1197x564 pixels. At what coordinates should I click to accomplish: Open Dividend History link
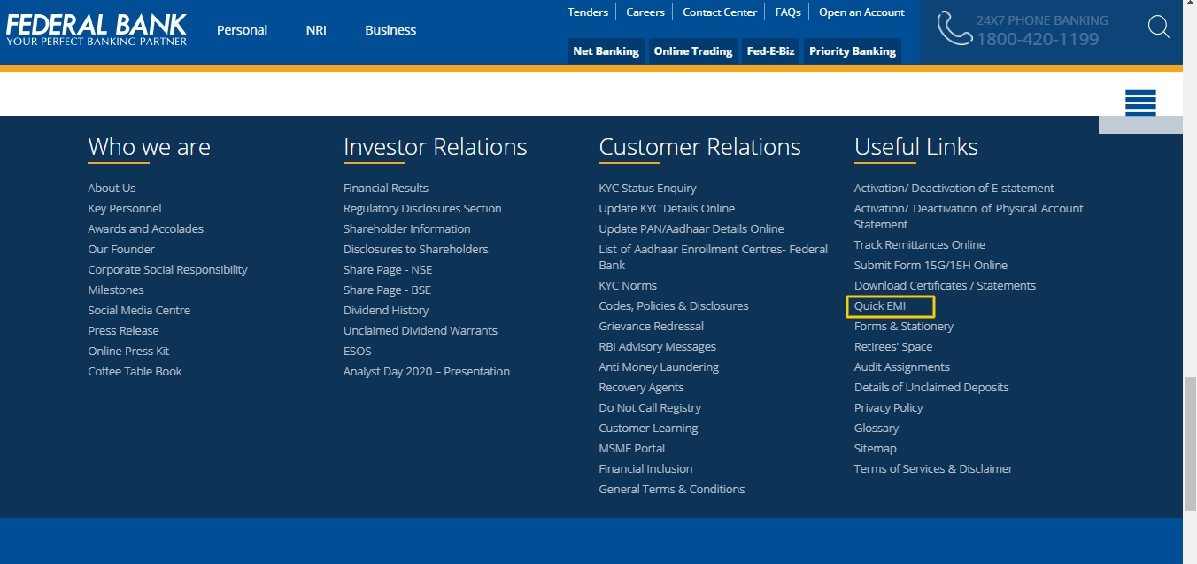pyautogui.click(x=386, y=310)
